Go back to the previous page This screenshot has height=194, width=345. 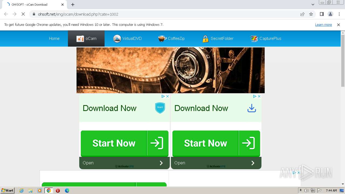click(x=6, y=14)
